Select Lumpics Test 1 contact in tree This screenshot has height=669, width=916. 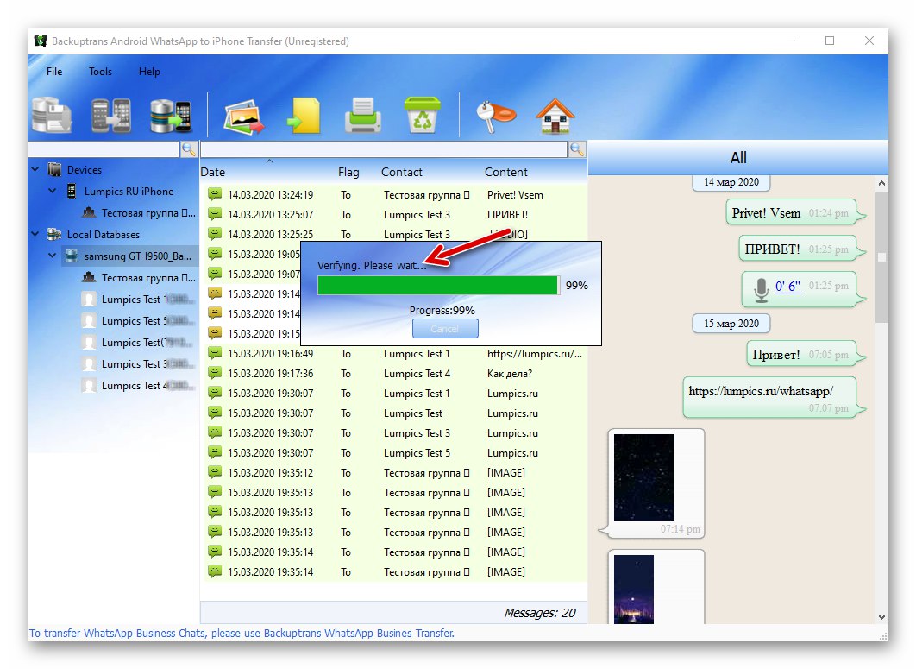pyautogui.click(x=139, y=300)
